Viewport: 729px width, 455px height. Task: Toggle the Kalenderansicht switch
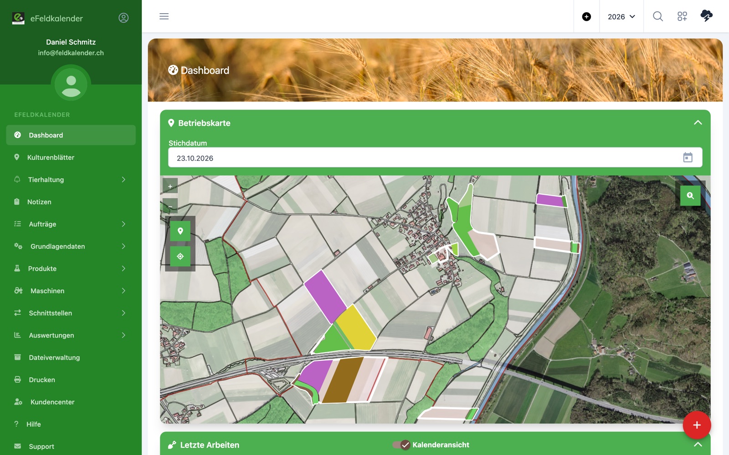[401, 445]
